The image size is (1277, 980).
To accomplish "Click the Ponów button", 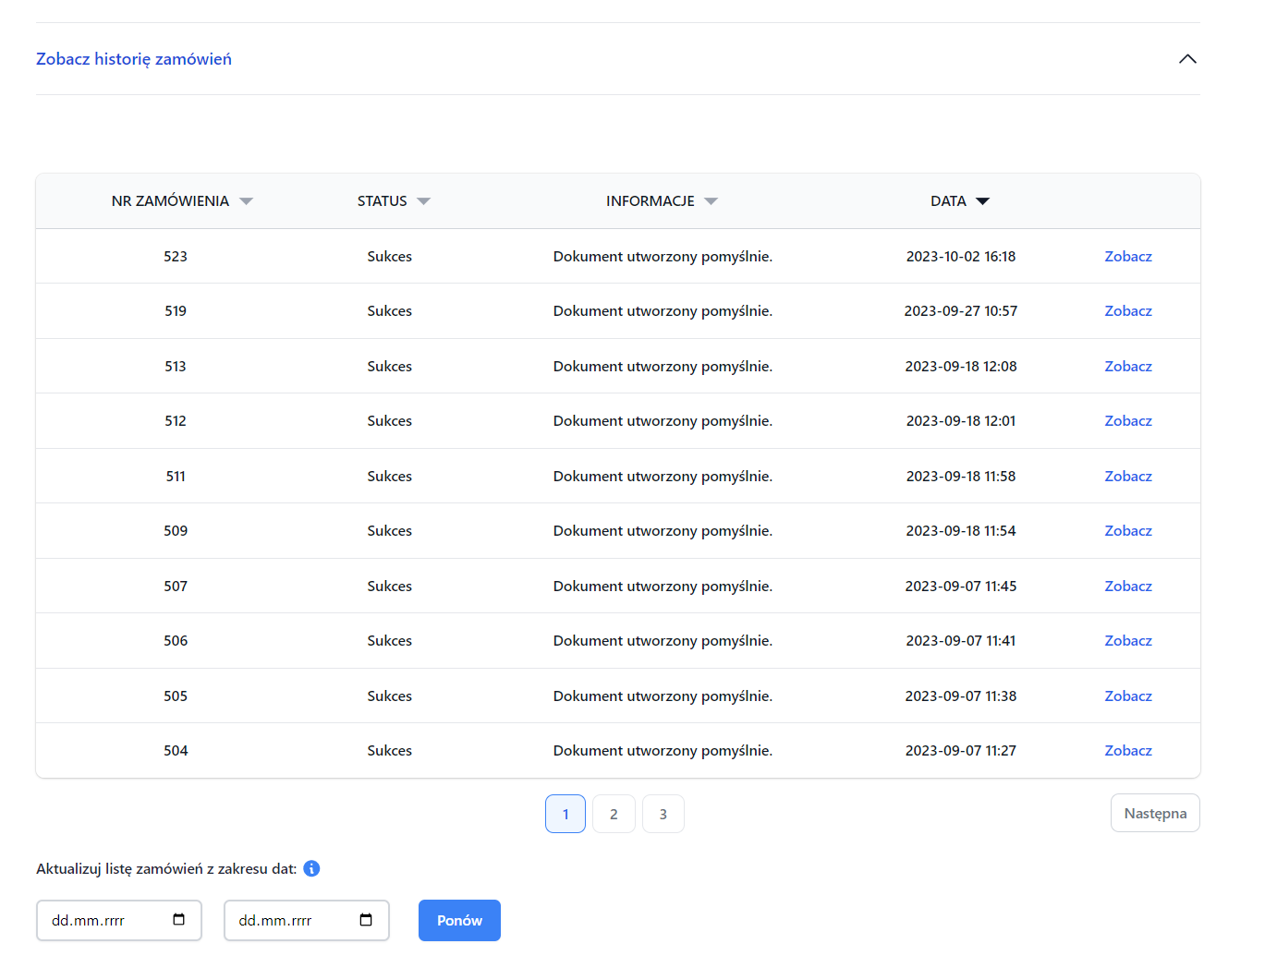I will tap(459, 920).
